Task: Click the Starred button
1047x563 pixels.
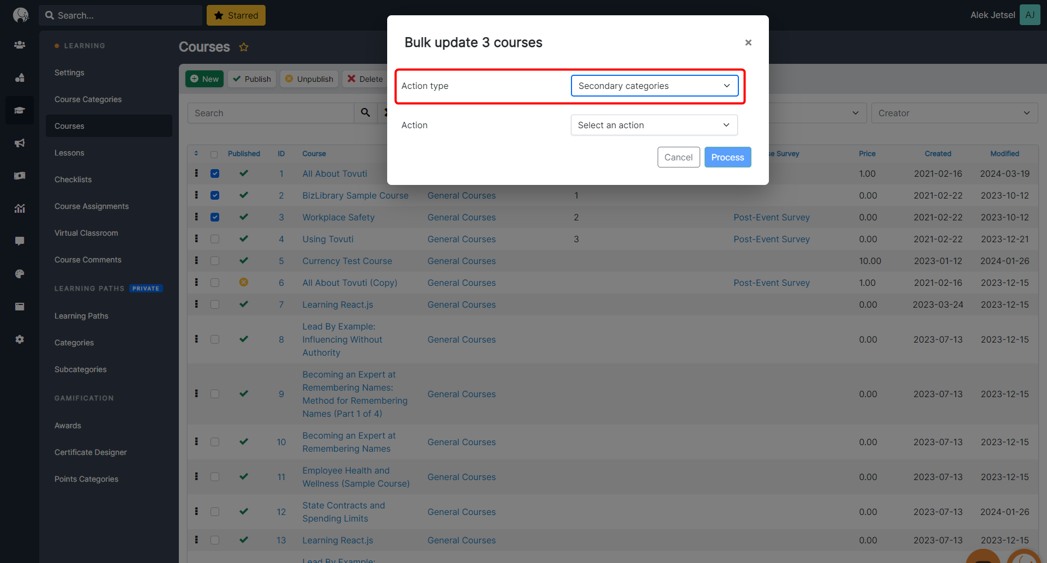Action: 236,15
